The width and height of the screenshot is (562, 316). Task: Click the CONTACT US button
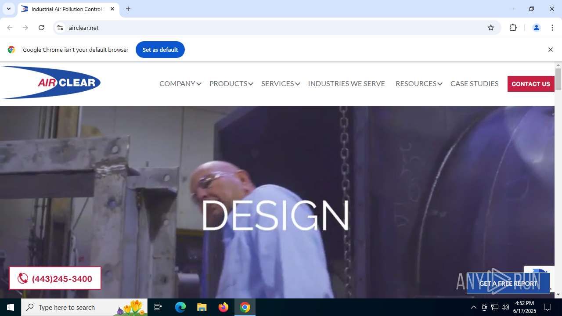(x=531, y=84)
